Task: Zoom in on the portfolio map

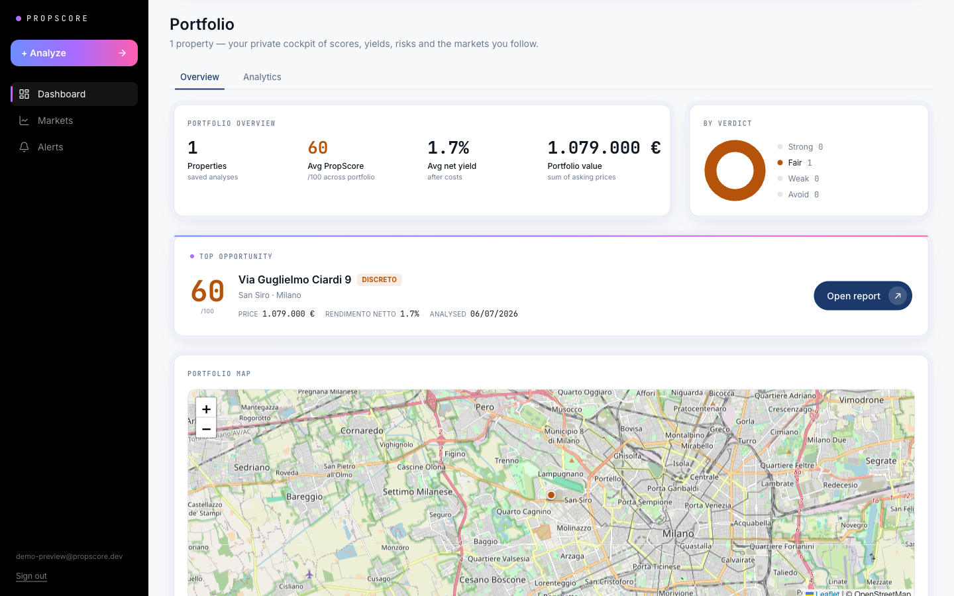Action: (x=206, y=409)
